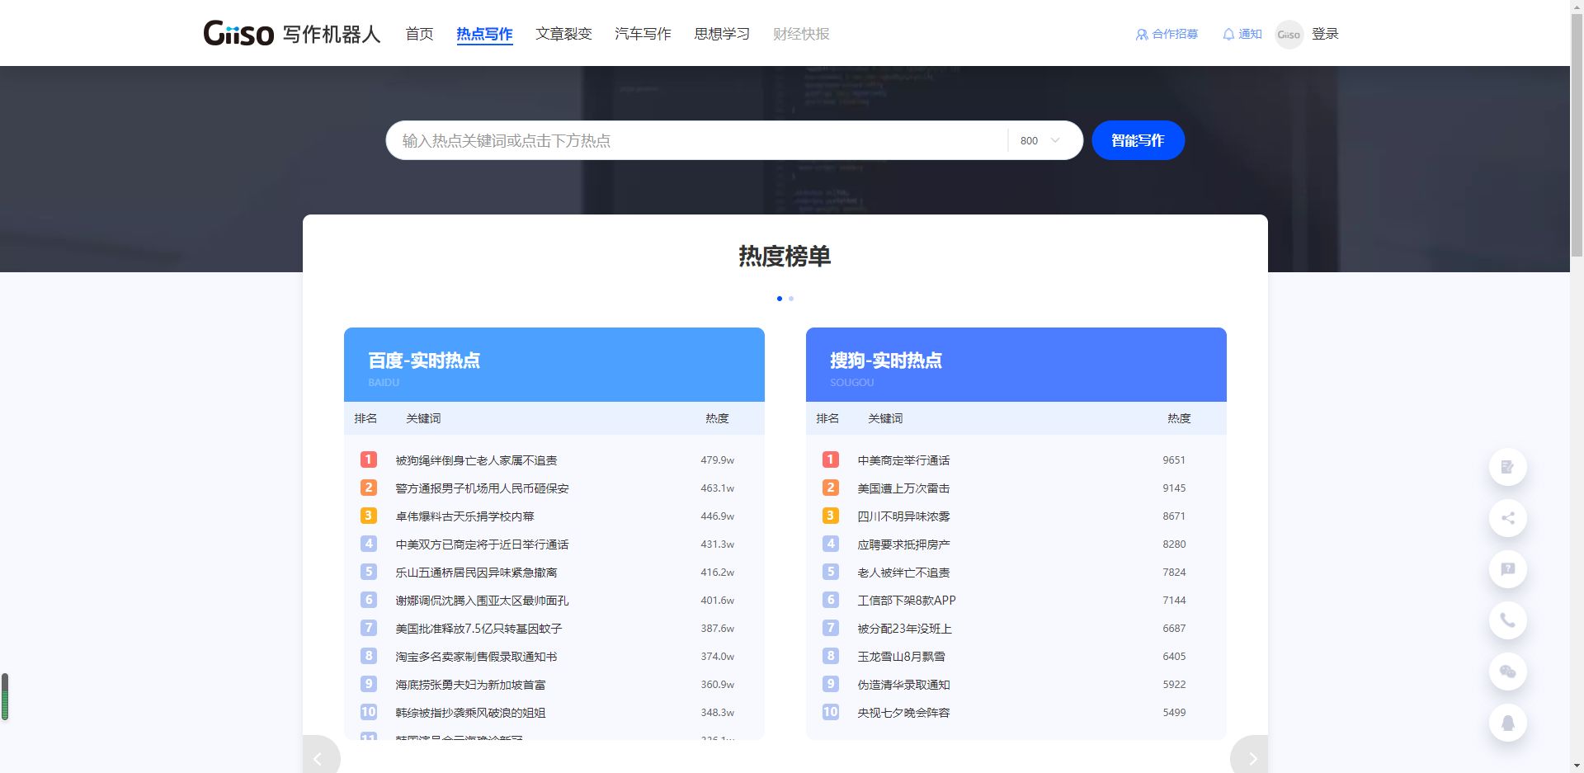This screenshot has height=773, width=1584.
Task: Select 工信部下架8款APP topic
Action: click(x=907, y=601)
